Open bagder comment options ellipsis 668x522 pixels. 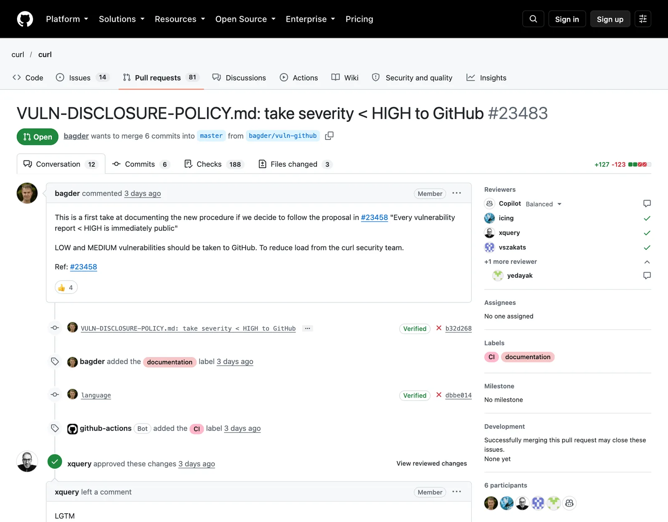pyautogui.click(x=457, y=193)
